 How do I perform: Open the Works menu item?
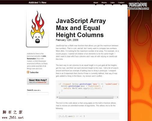[104, 3]
